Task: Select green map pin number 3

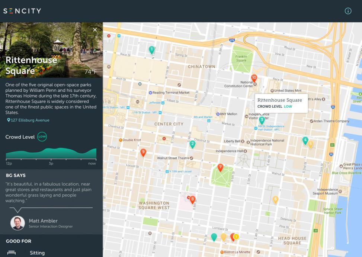Action: coord(262,120)
